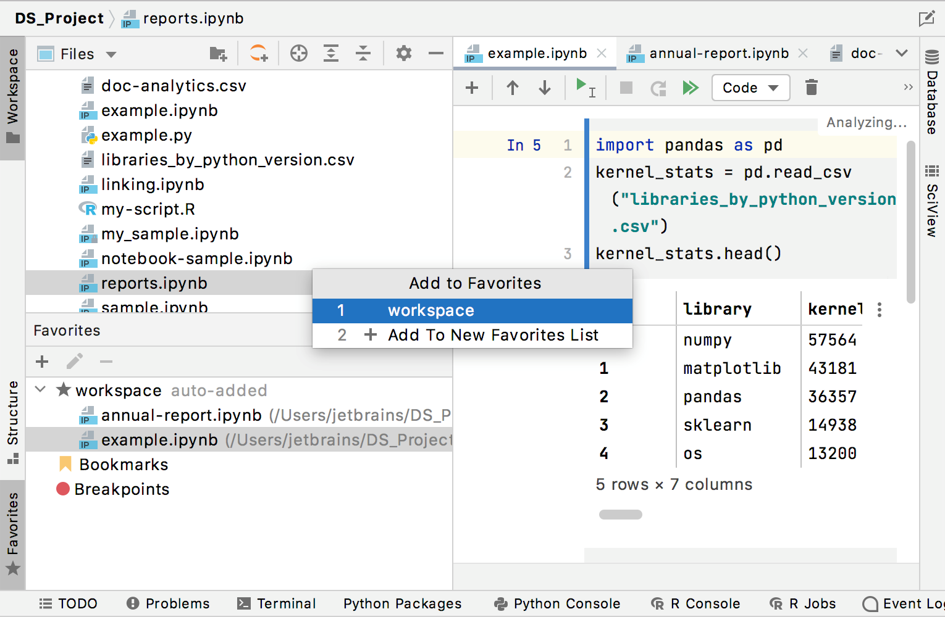Image resolution: width=945 pixels, height=617 pixels.
Task: Click Collapse All in Files toolbar
Action: 363,54
